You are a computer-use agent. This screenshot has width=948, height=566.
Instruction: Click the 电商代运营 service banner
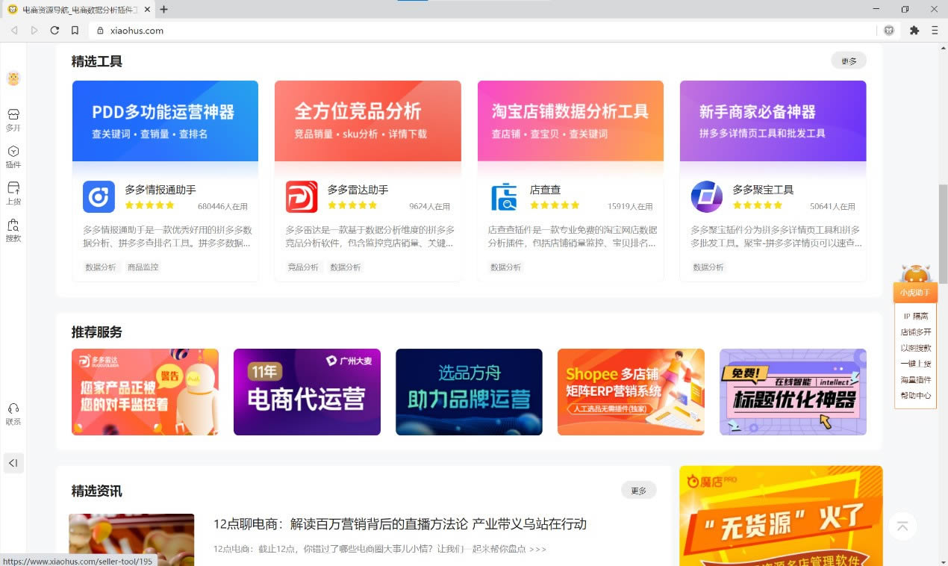[x=307, y=392]
